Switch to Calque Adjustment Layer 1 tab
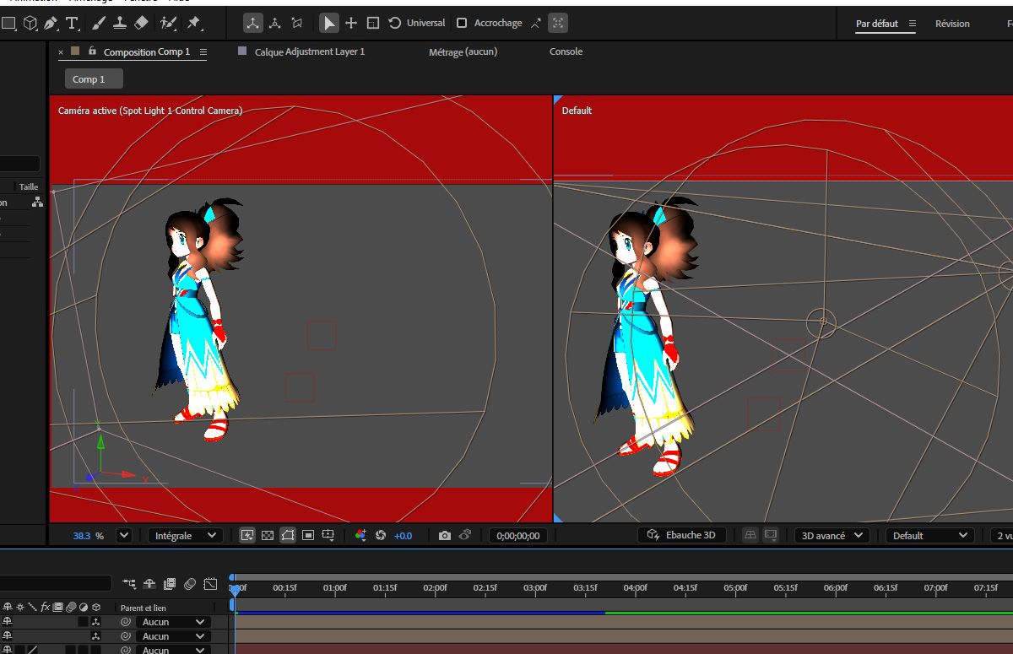This screenshot has width=1013, height=654. pyautogui.click(x=309, y=51)
